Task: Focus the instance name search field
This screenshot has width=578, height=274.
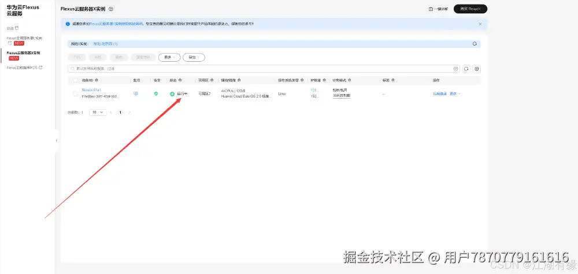Action: point(264,69)
